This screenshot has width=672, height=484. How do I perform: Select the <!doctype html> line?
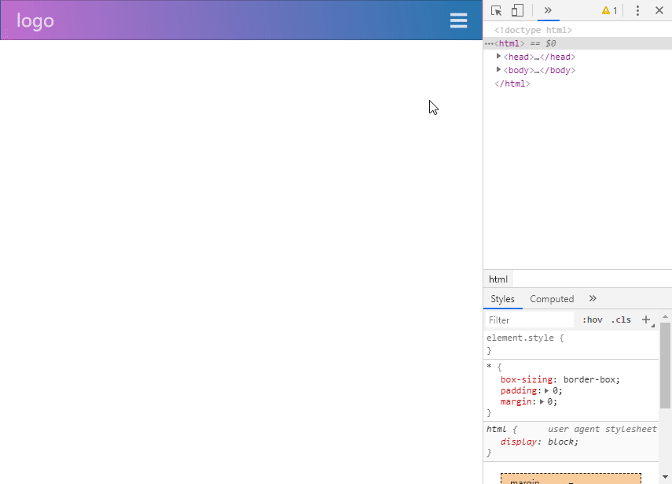pos(533,30)
